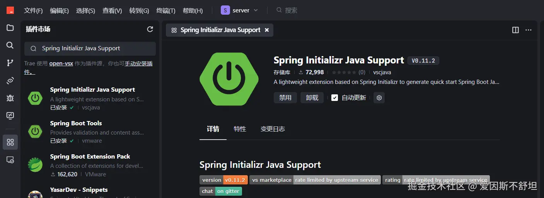
Task: Click Spring Boot Tools green icon
Action: tap(35, 131)
